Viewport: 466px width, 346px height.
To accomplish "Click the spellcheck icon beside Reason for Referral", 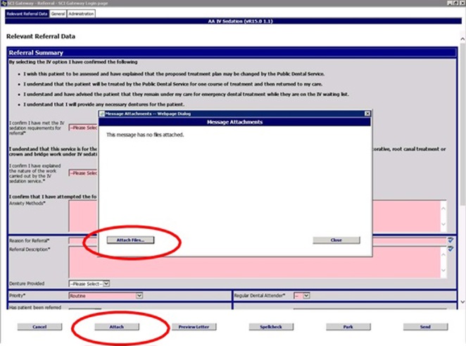I will [x=451, y=240].
